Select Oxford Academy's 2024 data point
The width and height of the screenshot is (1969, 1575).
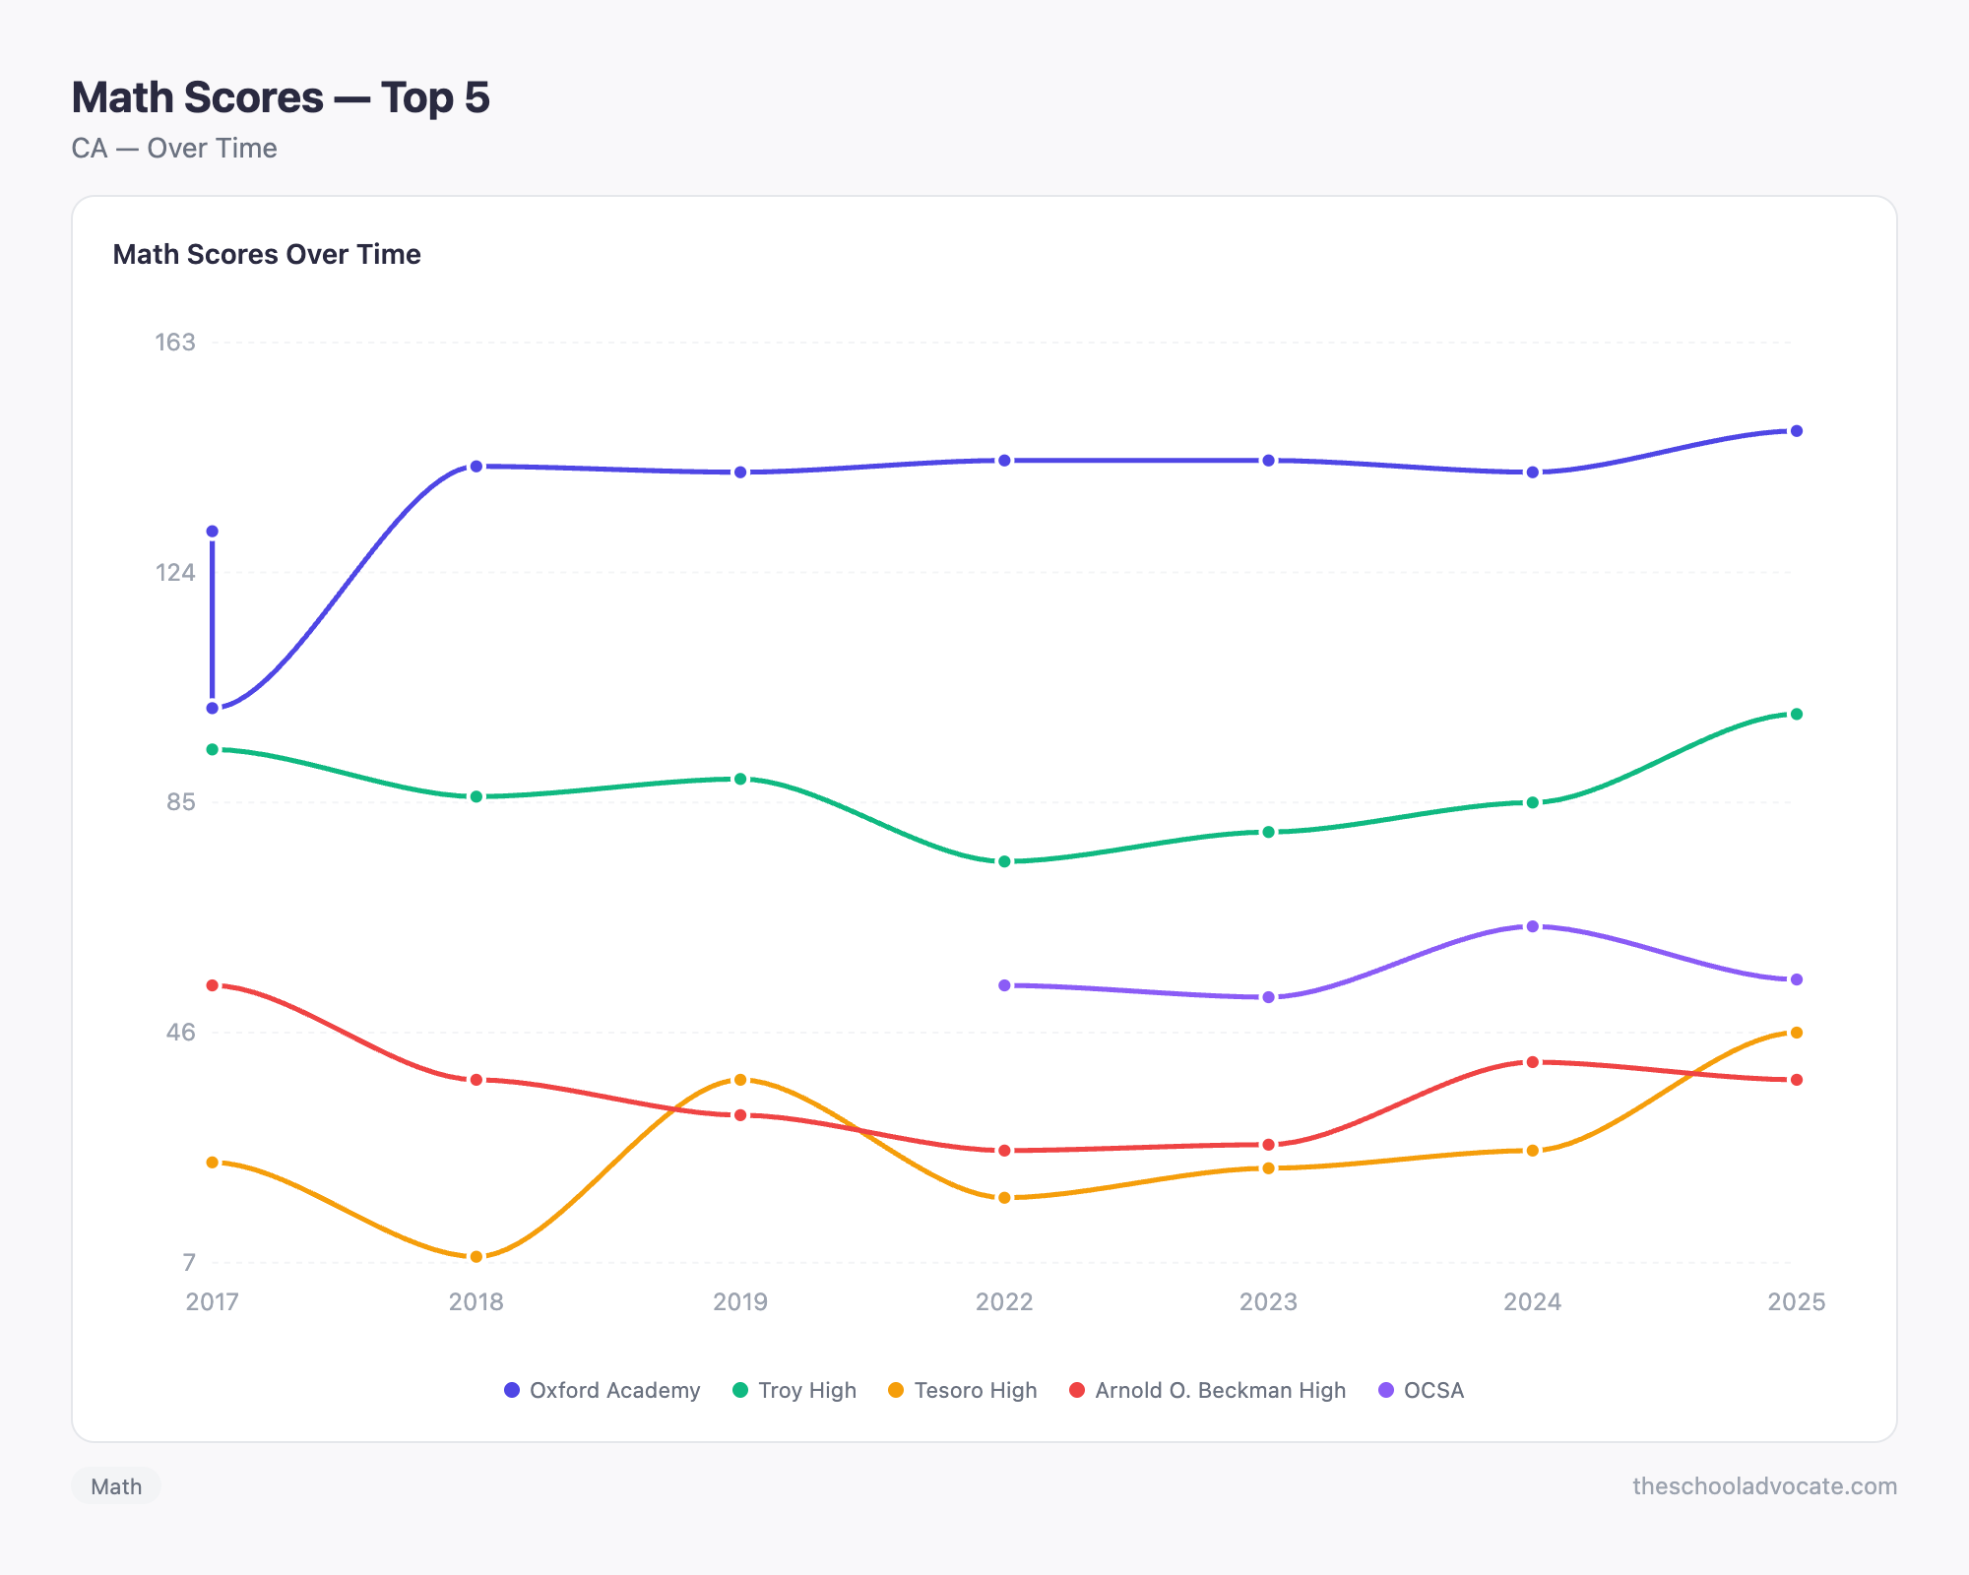[1532, 472]
